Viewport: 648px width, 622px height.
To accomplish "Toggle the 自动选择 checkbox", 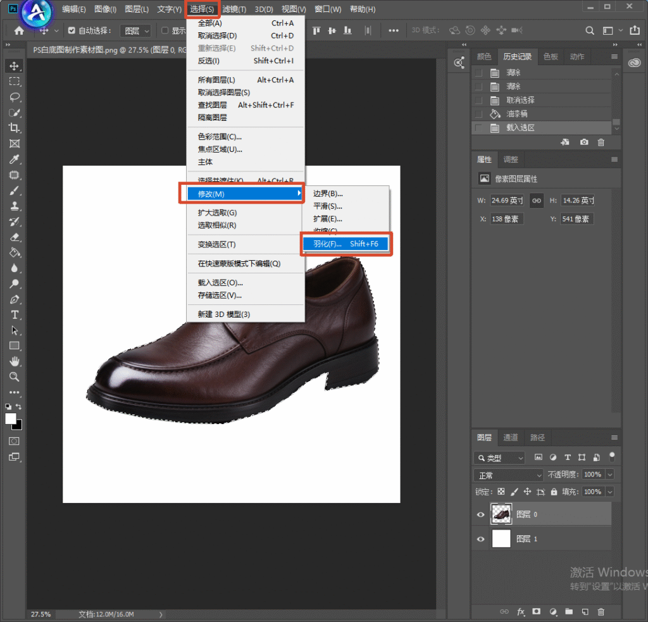I will coord(72,30).
